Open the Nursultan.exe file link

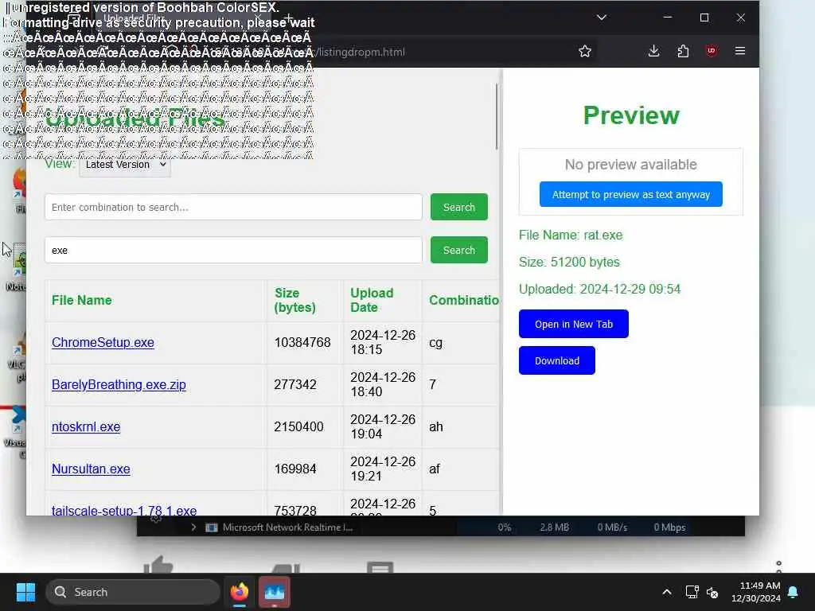click(91, 469)
